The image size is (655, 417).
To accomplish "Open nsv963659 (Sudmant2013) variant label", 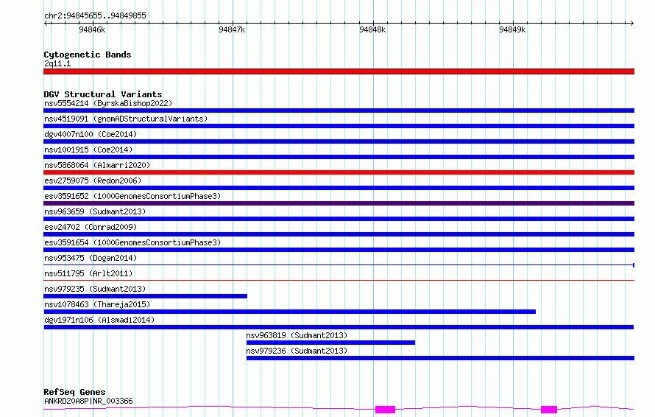I will click(95, 211).
